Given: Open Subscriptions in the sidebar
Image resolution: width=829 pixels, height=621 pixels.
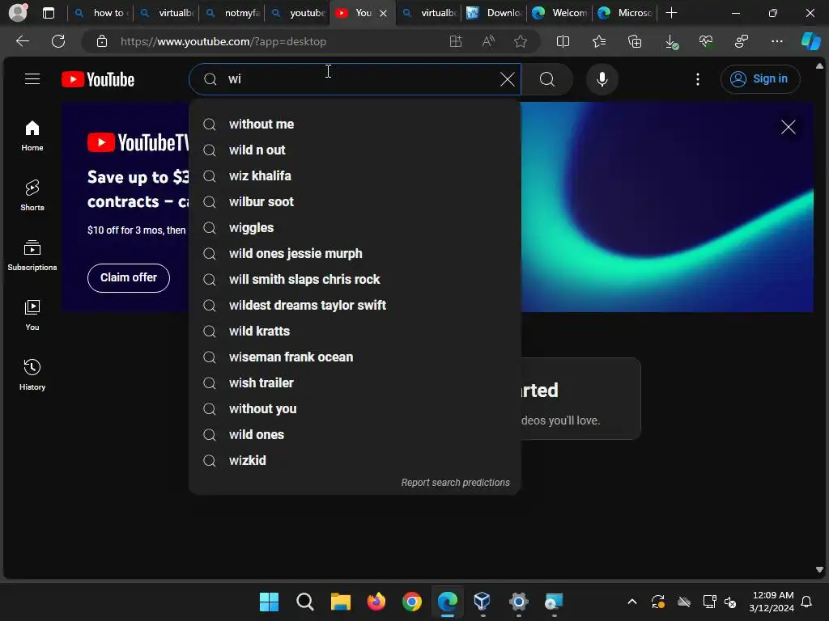Looking at the screenshot, I should click(32, 256).
